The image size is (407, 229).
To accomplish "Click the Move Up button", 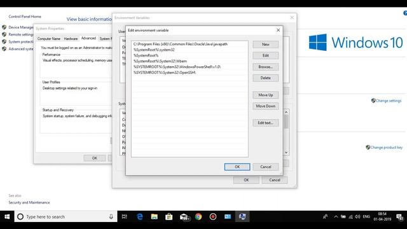I will [x=266, y=95].
